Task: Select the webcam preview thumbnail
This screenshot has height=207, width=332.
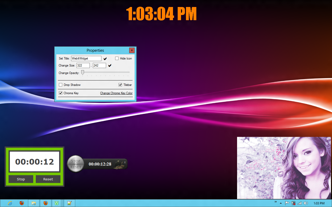Action: pos(284,168)
